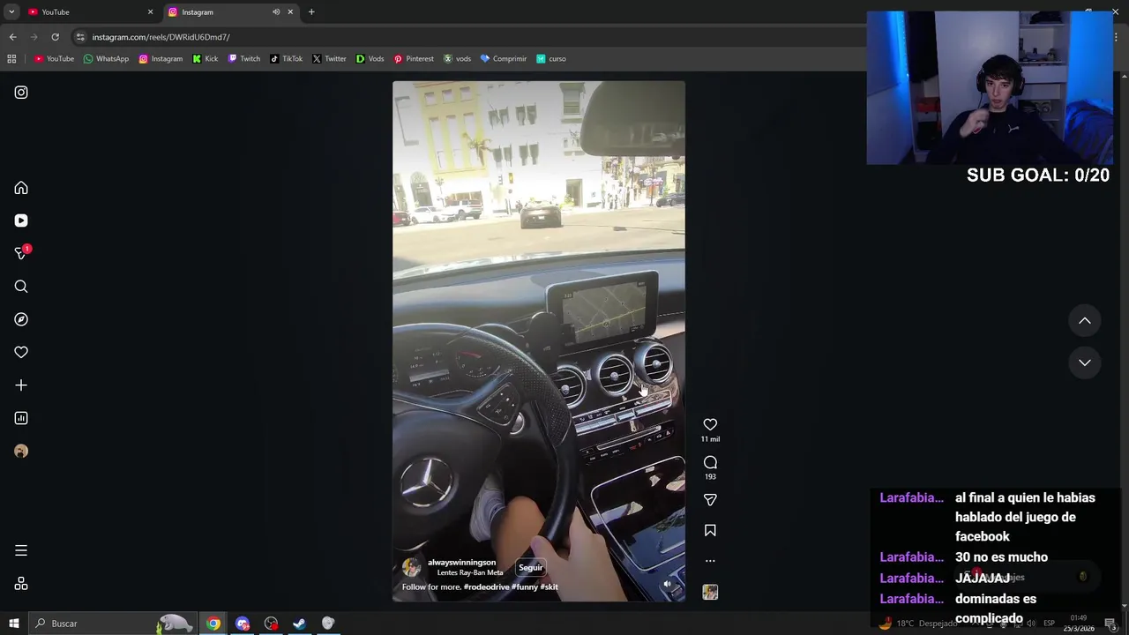
Task: Open the Explore compass icon
Action: coord(21,319)
